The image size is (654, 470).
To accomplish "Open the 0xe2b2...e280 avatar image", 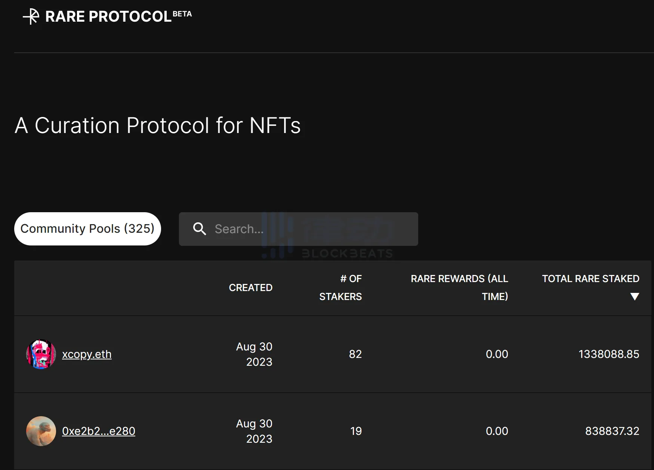I will (41, 431).
